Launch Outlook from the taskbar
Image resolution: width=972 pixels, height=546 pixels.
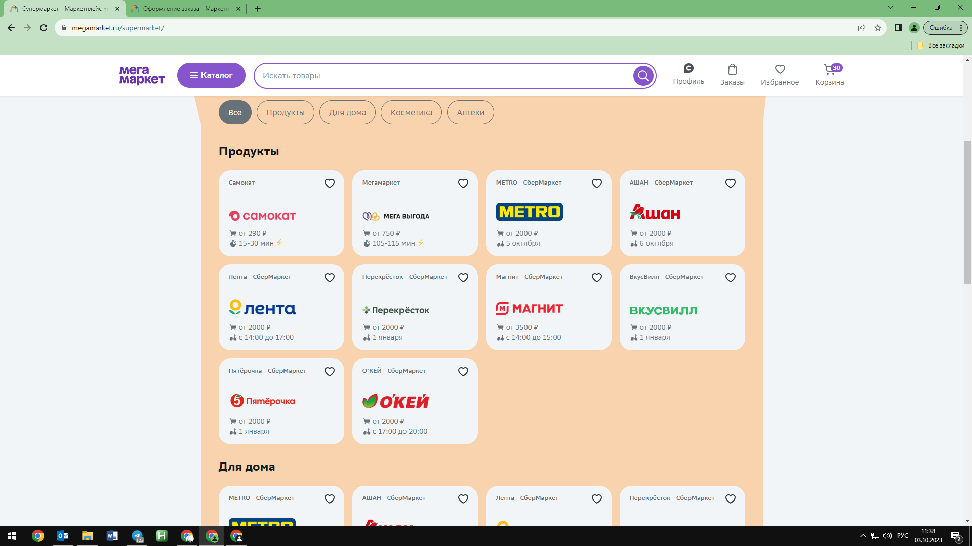point(63,536)
